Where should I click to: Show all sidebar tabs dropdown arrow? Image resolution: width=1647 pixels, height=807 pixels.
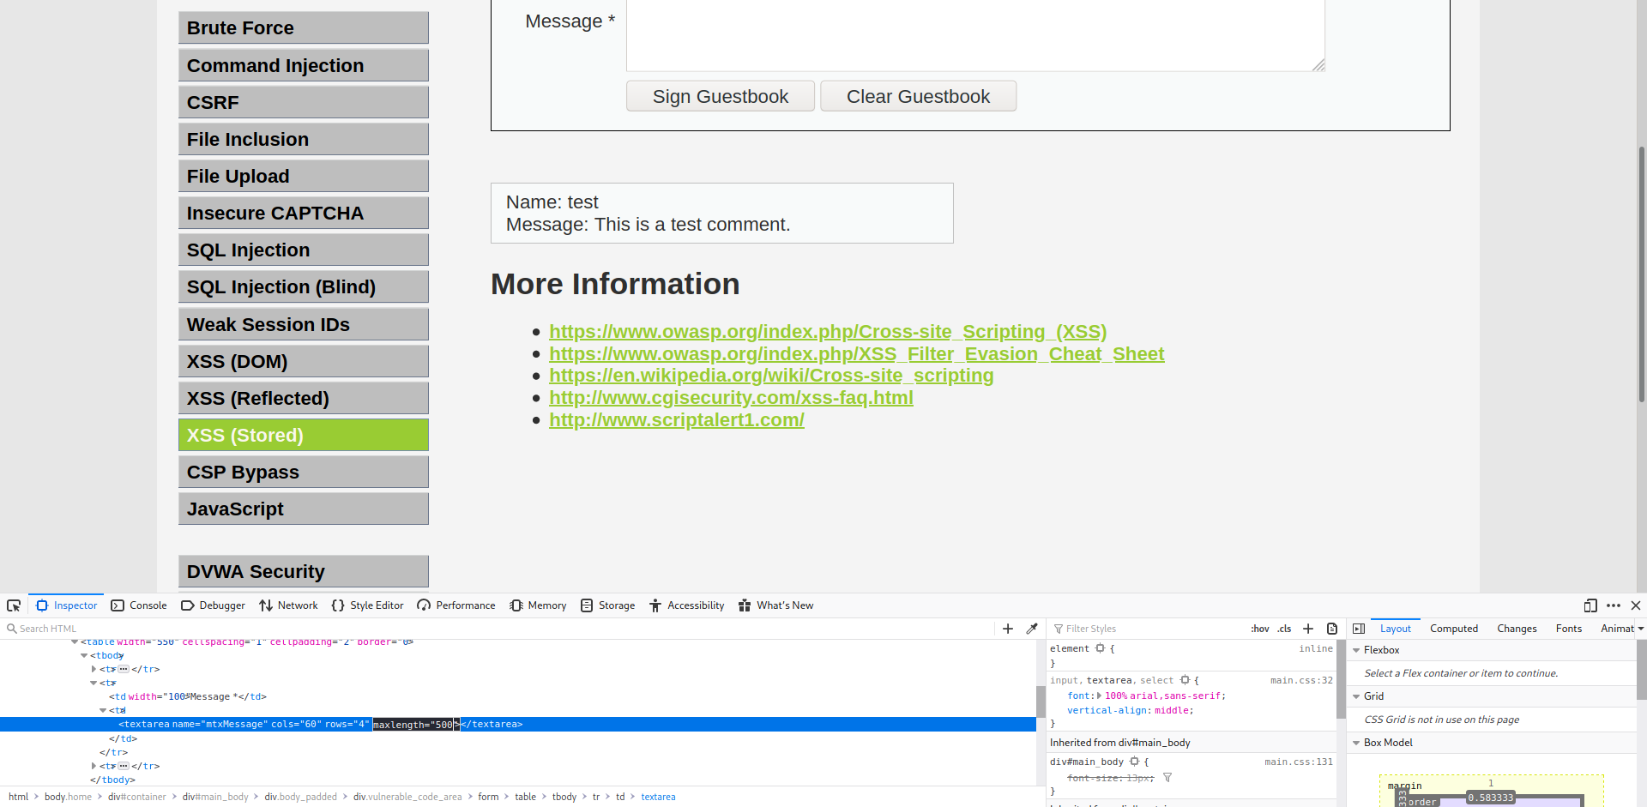(1641, 629)
